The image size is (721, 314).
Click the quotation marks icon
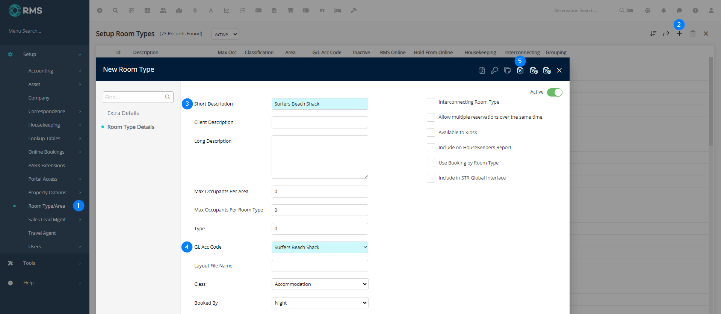point(322,11)
